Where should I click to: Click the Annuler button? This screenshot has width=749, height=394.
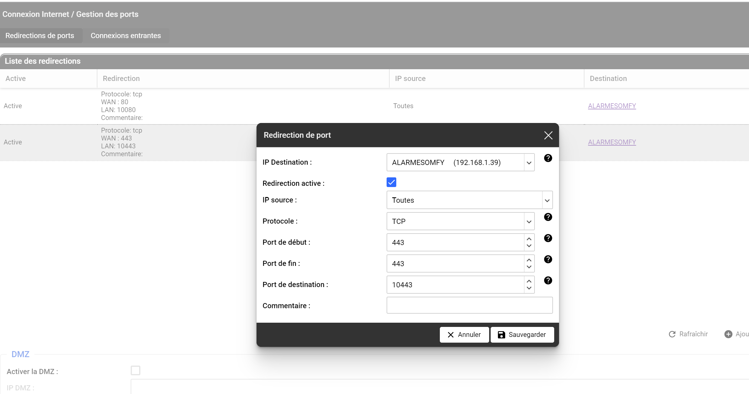(464, 334)
